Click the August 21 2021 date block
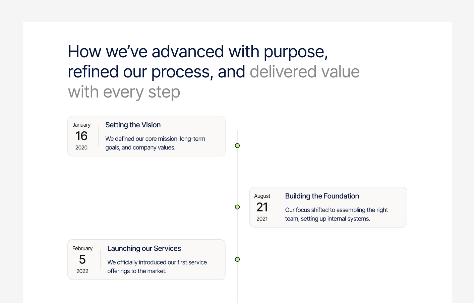This screenshot has height=303, width=474. click(262, 207)
